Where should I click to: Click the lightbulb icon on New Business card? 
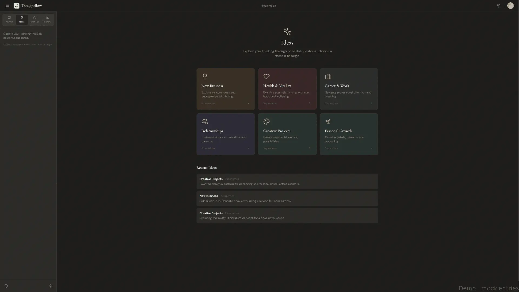pos(205,76)
